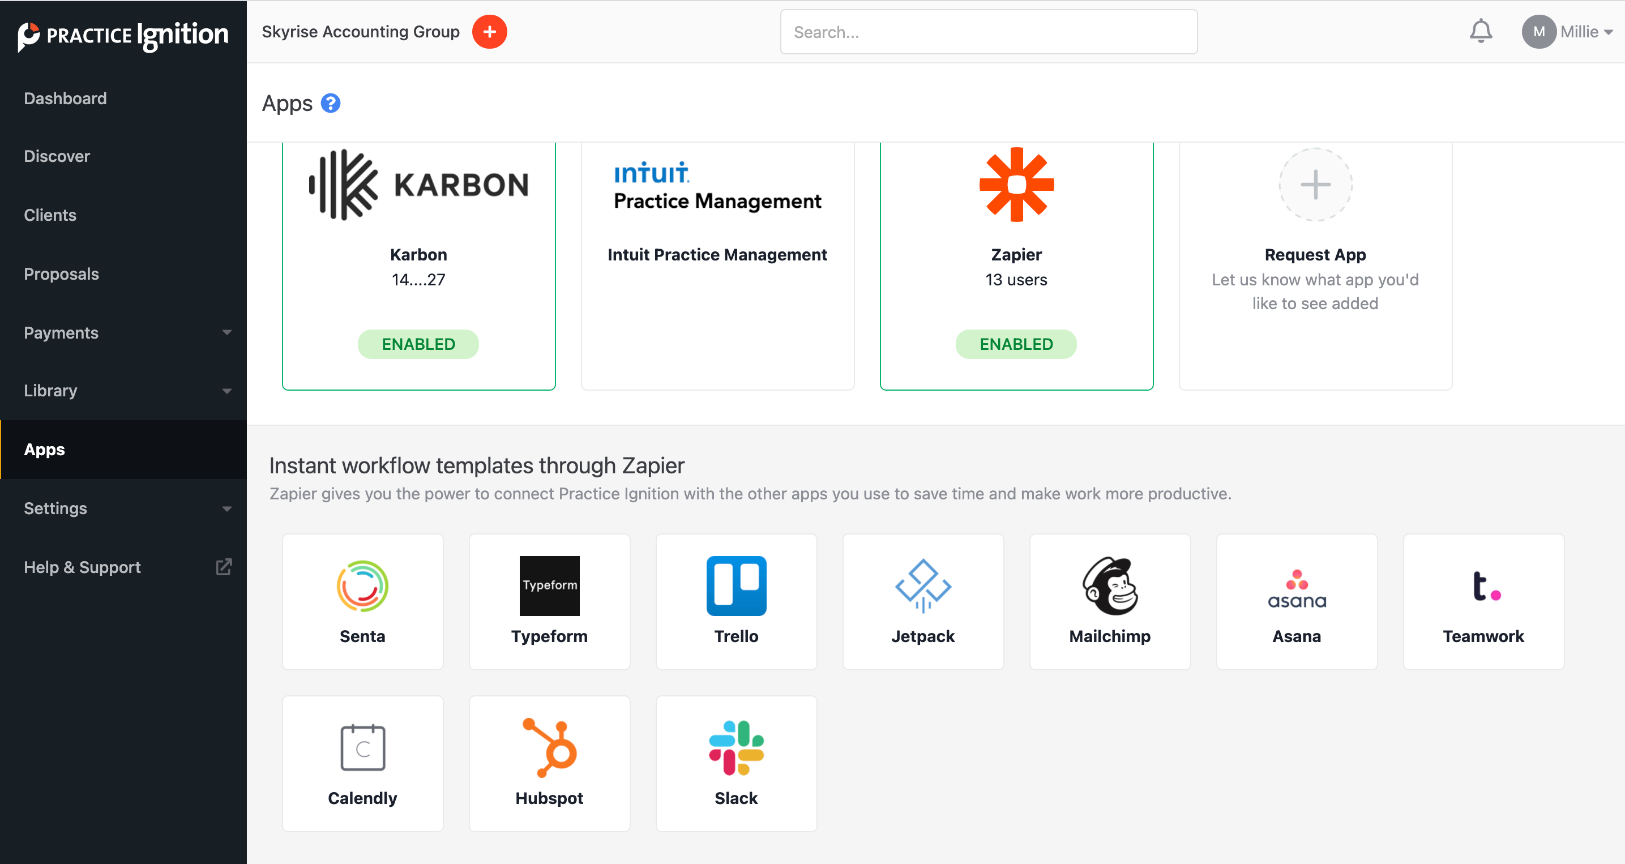The image size is (1625, 864).
Task: Open the Jetpack workflow template
Action: point(923,602)
